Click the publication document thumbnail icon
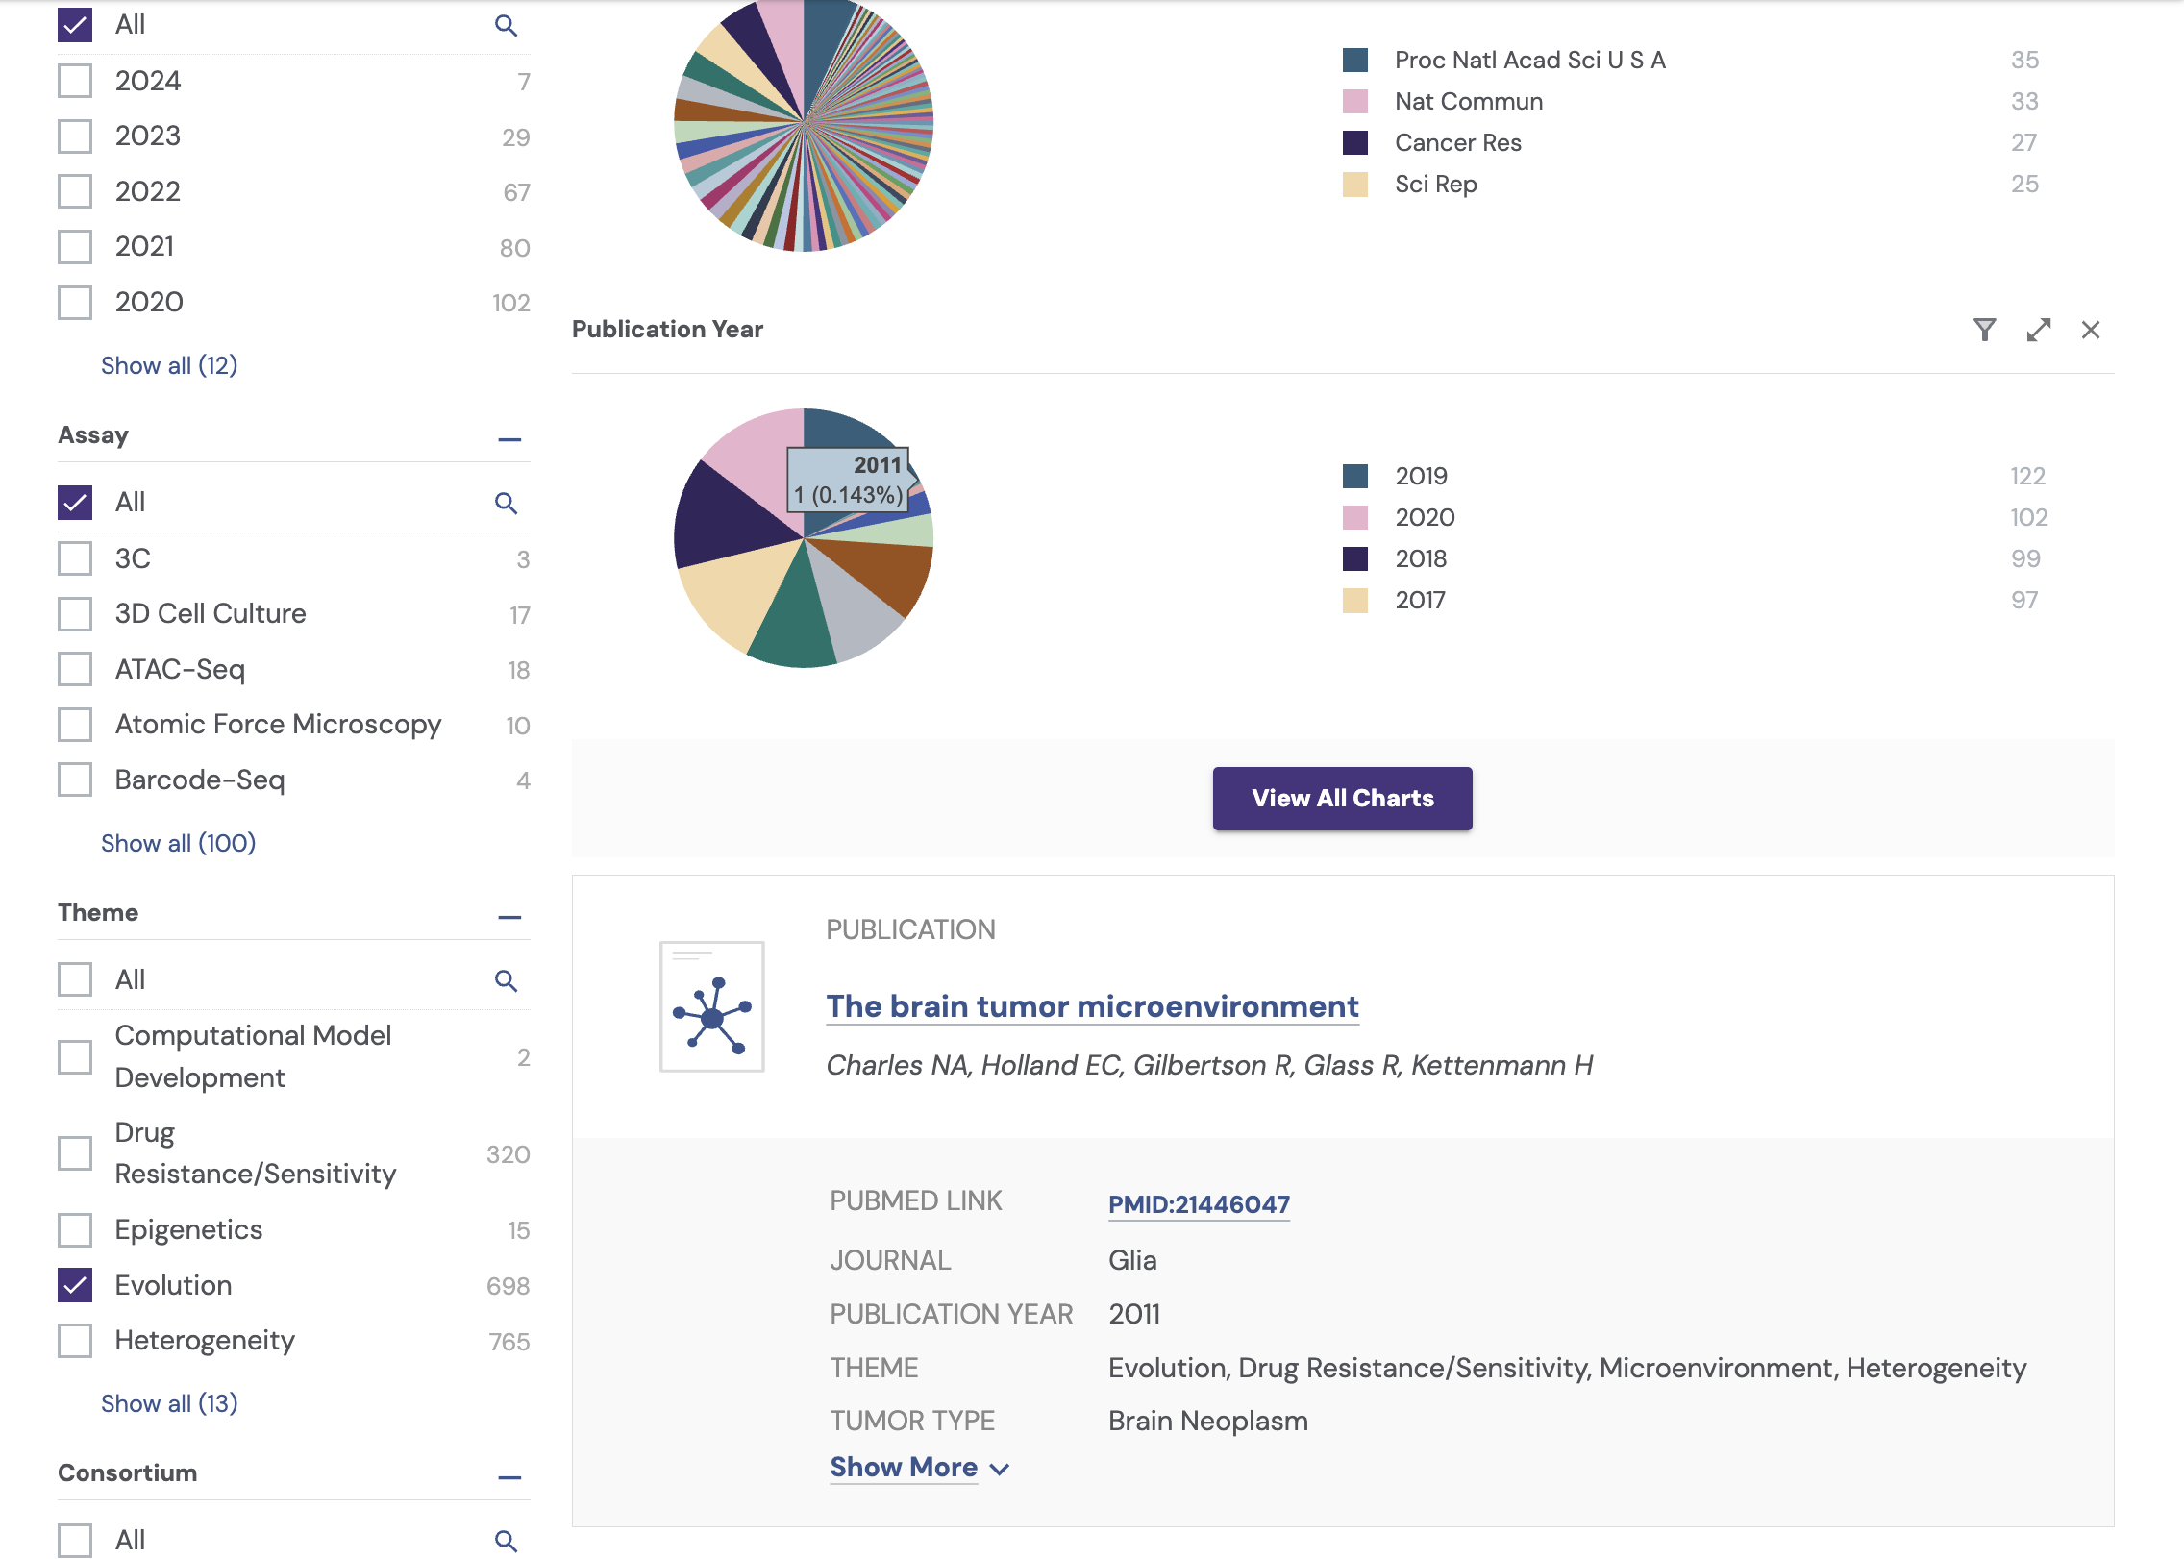This screenshot has width=2184, height=1559. pos(711,1006)
